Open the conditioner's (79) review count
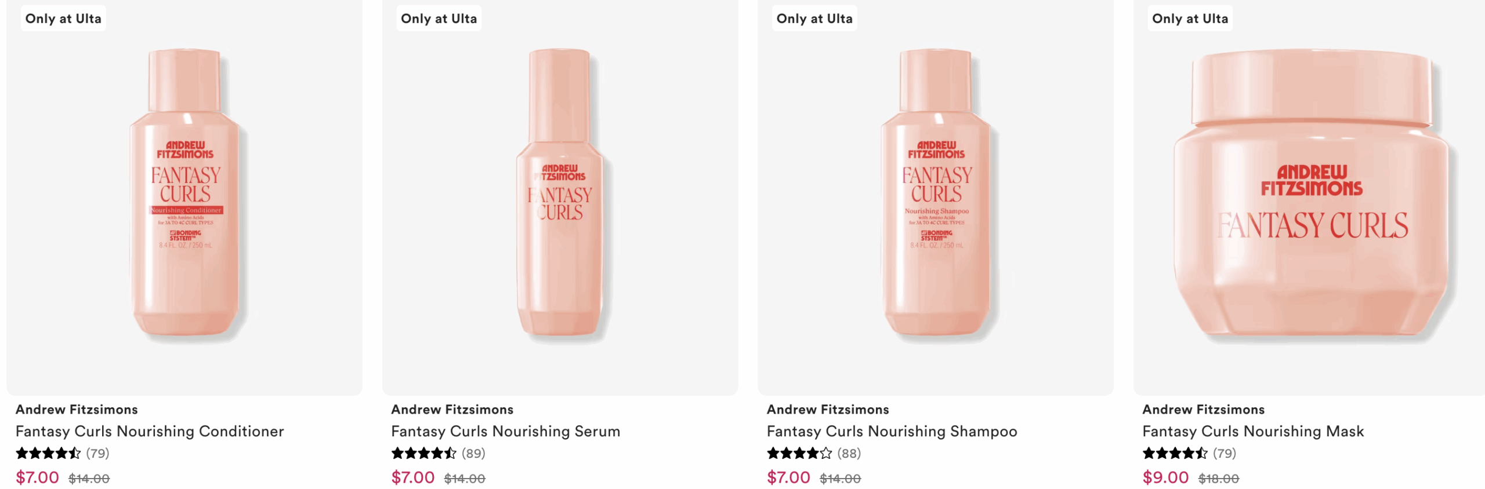The image size is (1485, 489). coord(98,453)
